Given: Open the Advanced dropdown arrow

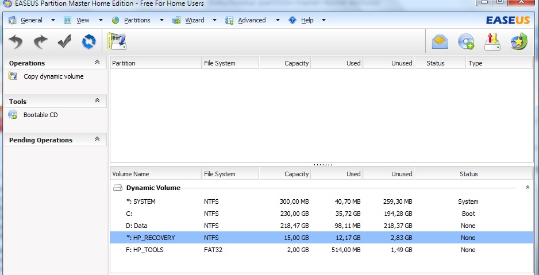Looking at the screenshot, I should (278, 20).
